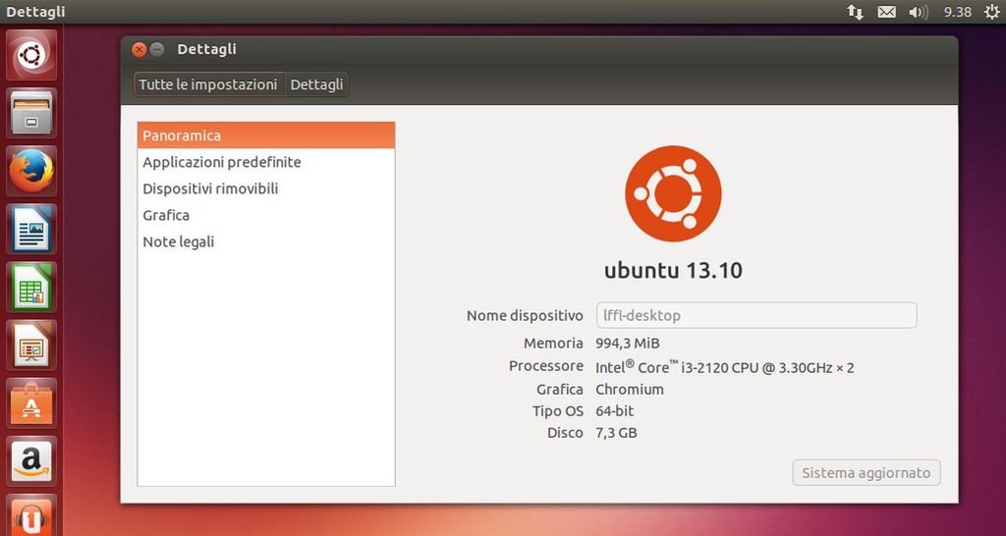Viewport: 1006px width, 536px height.
Task: Open Firefox web browser
Action: 32,171
